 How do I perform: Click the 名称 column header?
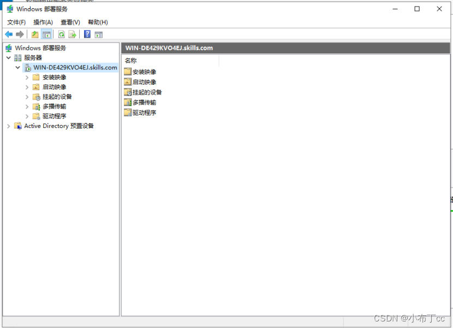pyautogui.click(x=170, y=61)
